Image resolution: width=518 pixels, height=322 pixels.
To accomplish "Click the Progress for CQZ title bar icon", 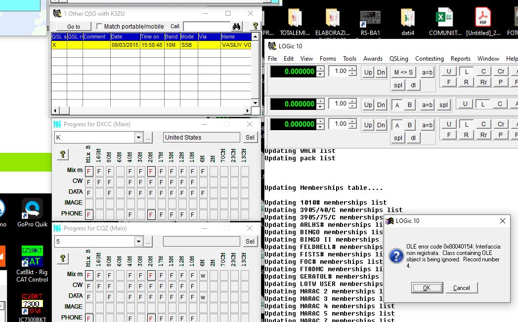I will [57, 228].
